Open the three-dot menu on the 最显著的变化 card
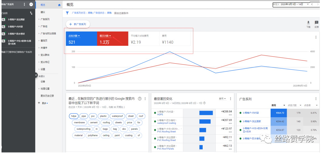The image size is (324, 153). (x=231, y=99)
